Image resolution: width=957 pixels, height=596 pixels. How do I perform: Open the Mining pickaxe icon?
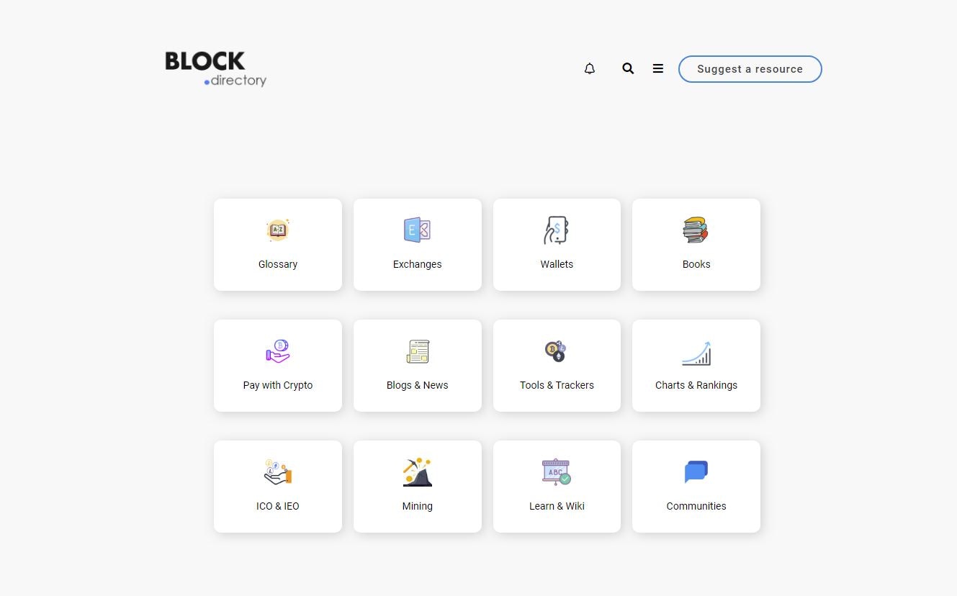[x=418, y=471]
